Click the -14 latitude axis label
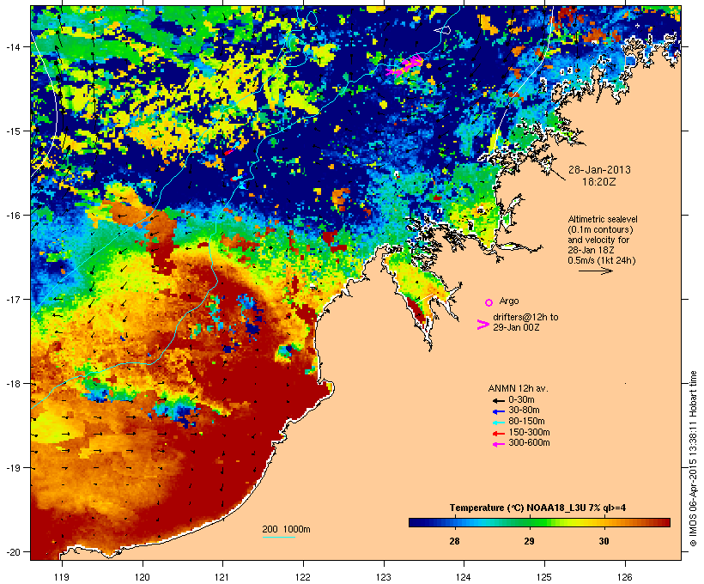 (12, 46)
